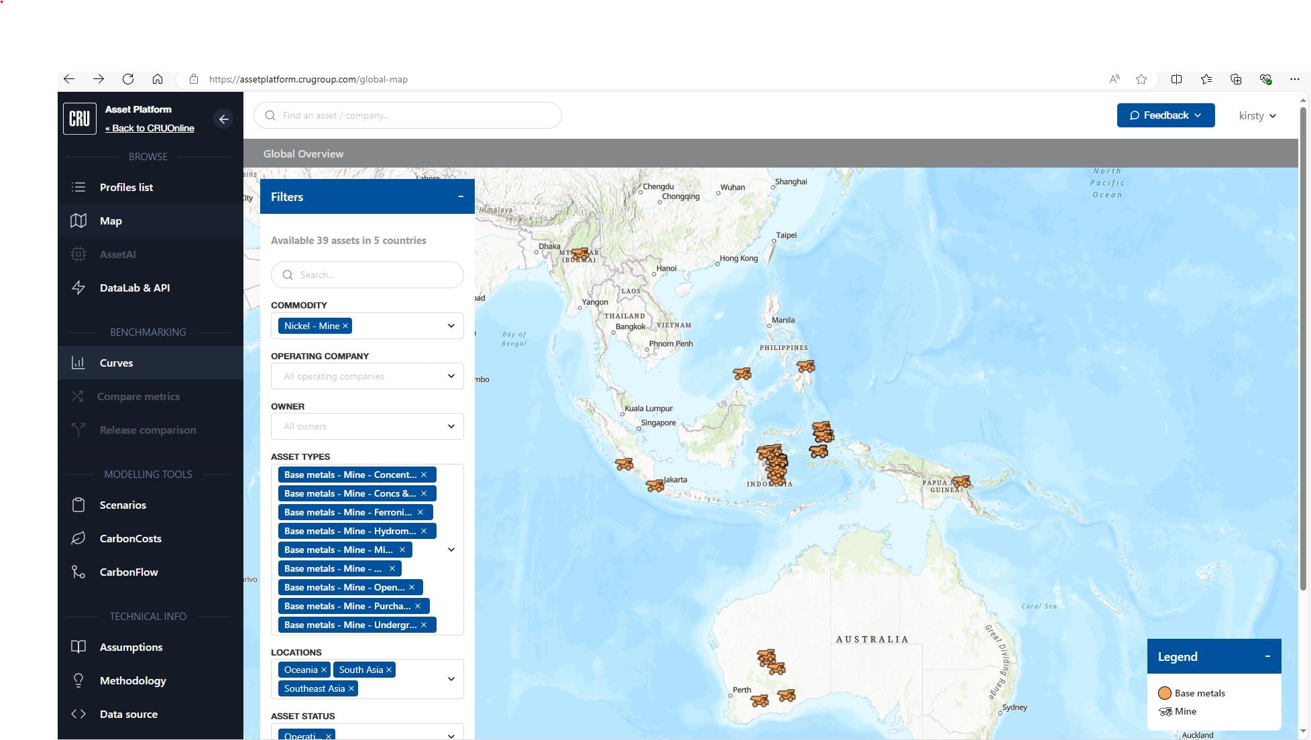Remove the Oceania location tag

coord(323,670)
